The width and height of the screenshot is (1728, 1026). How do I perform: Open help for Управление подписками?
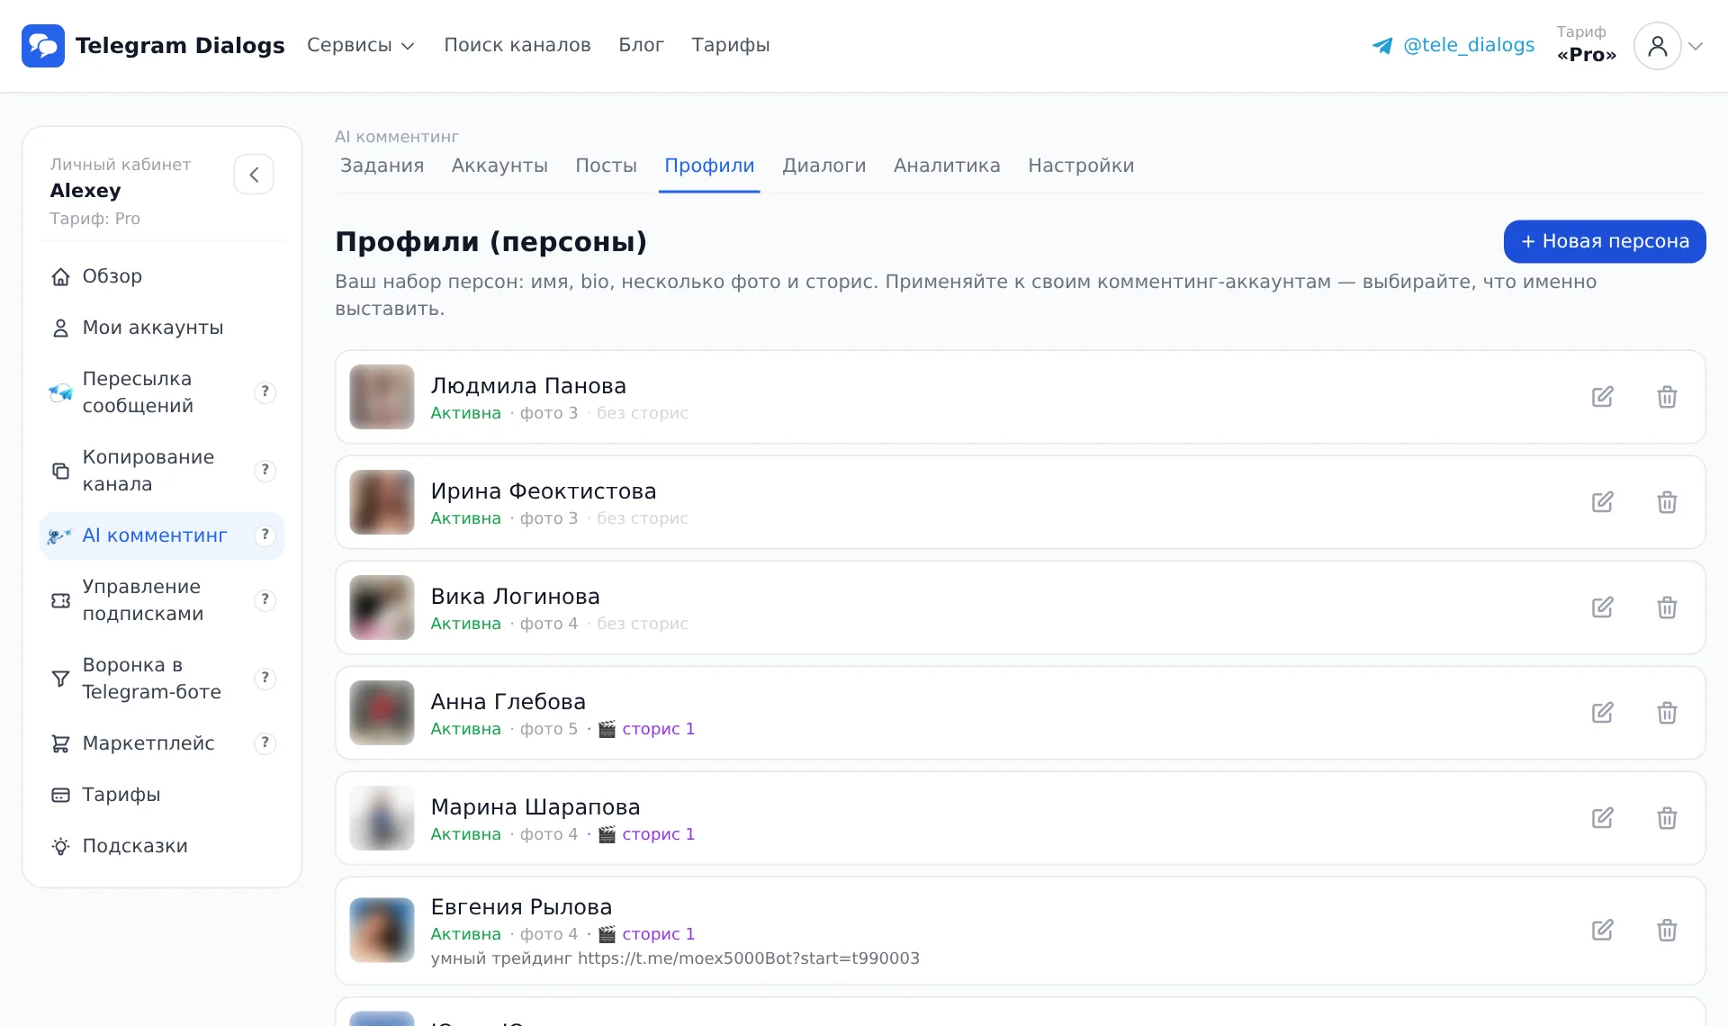[x=265, y=599]
